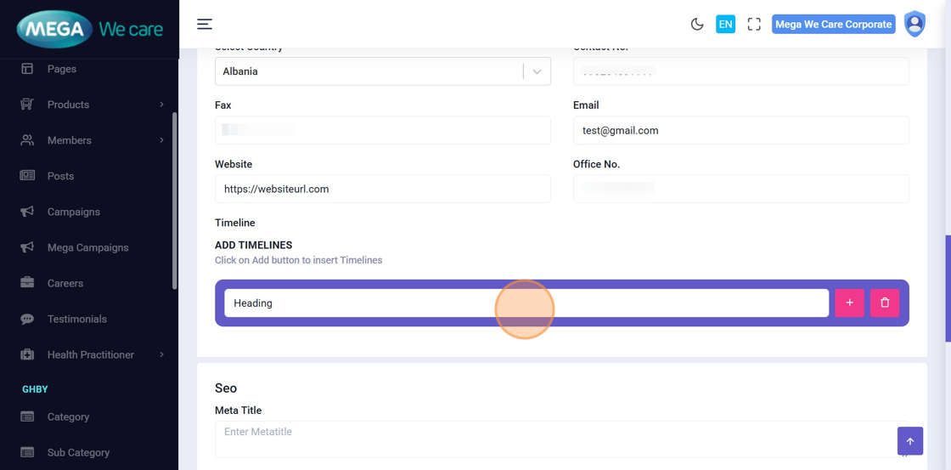Image resolution: width=951 pixels, height=470 pixels.
Task: Click the Careers briefcase icon
Action: [27, 283]
